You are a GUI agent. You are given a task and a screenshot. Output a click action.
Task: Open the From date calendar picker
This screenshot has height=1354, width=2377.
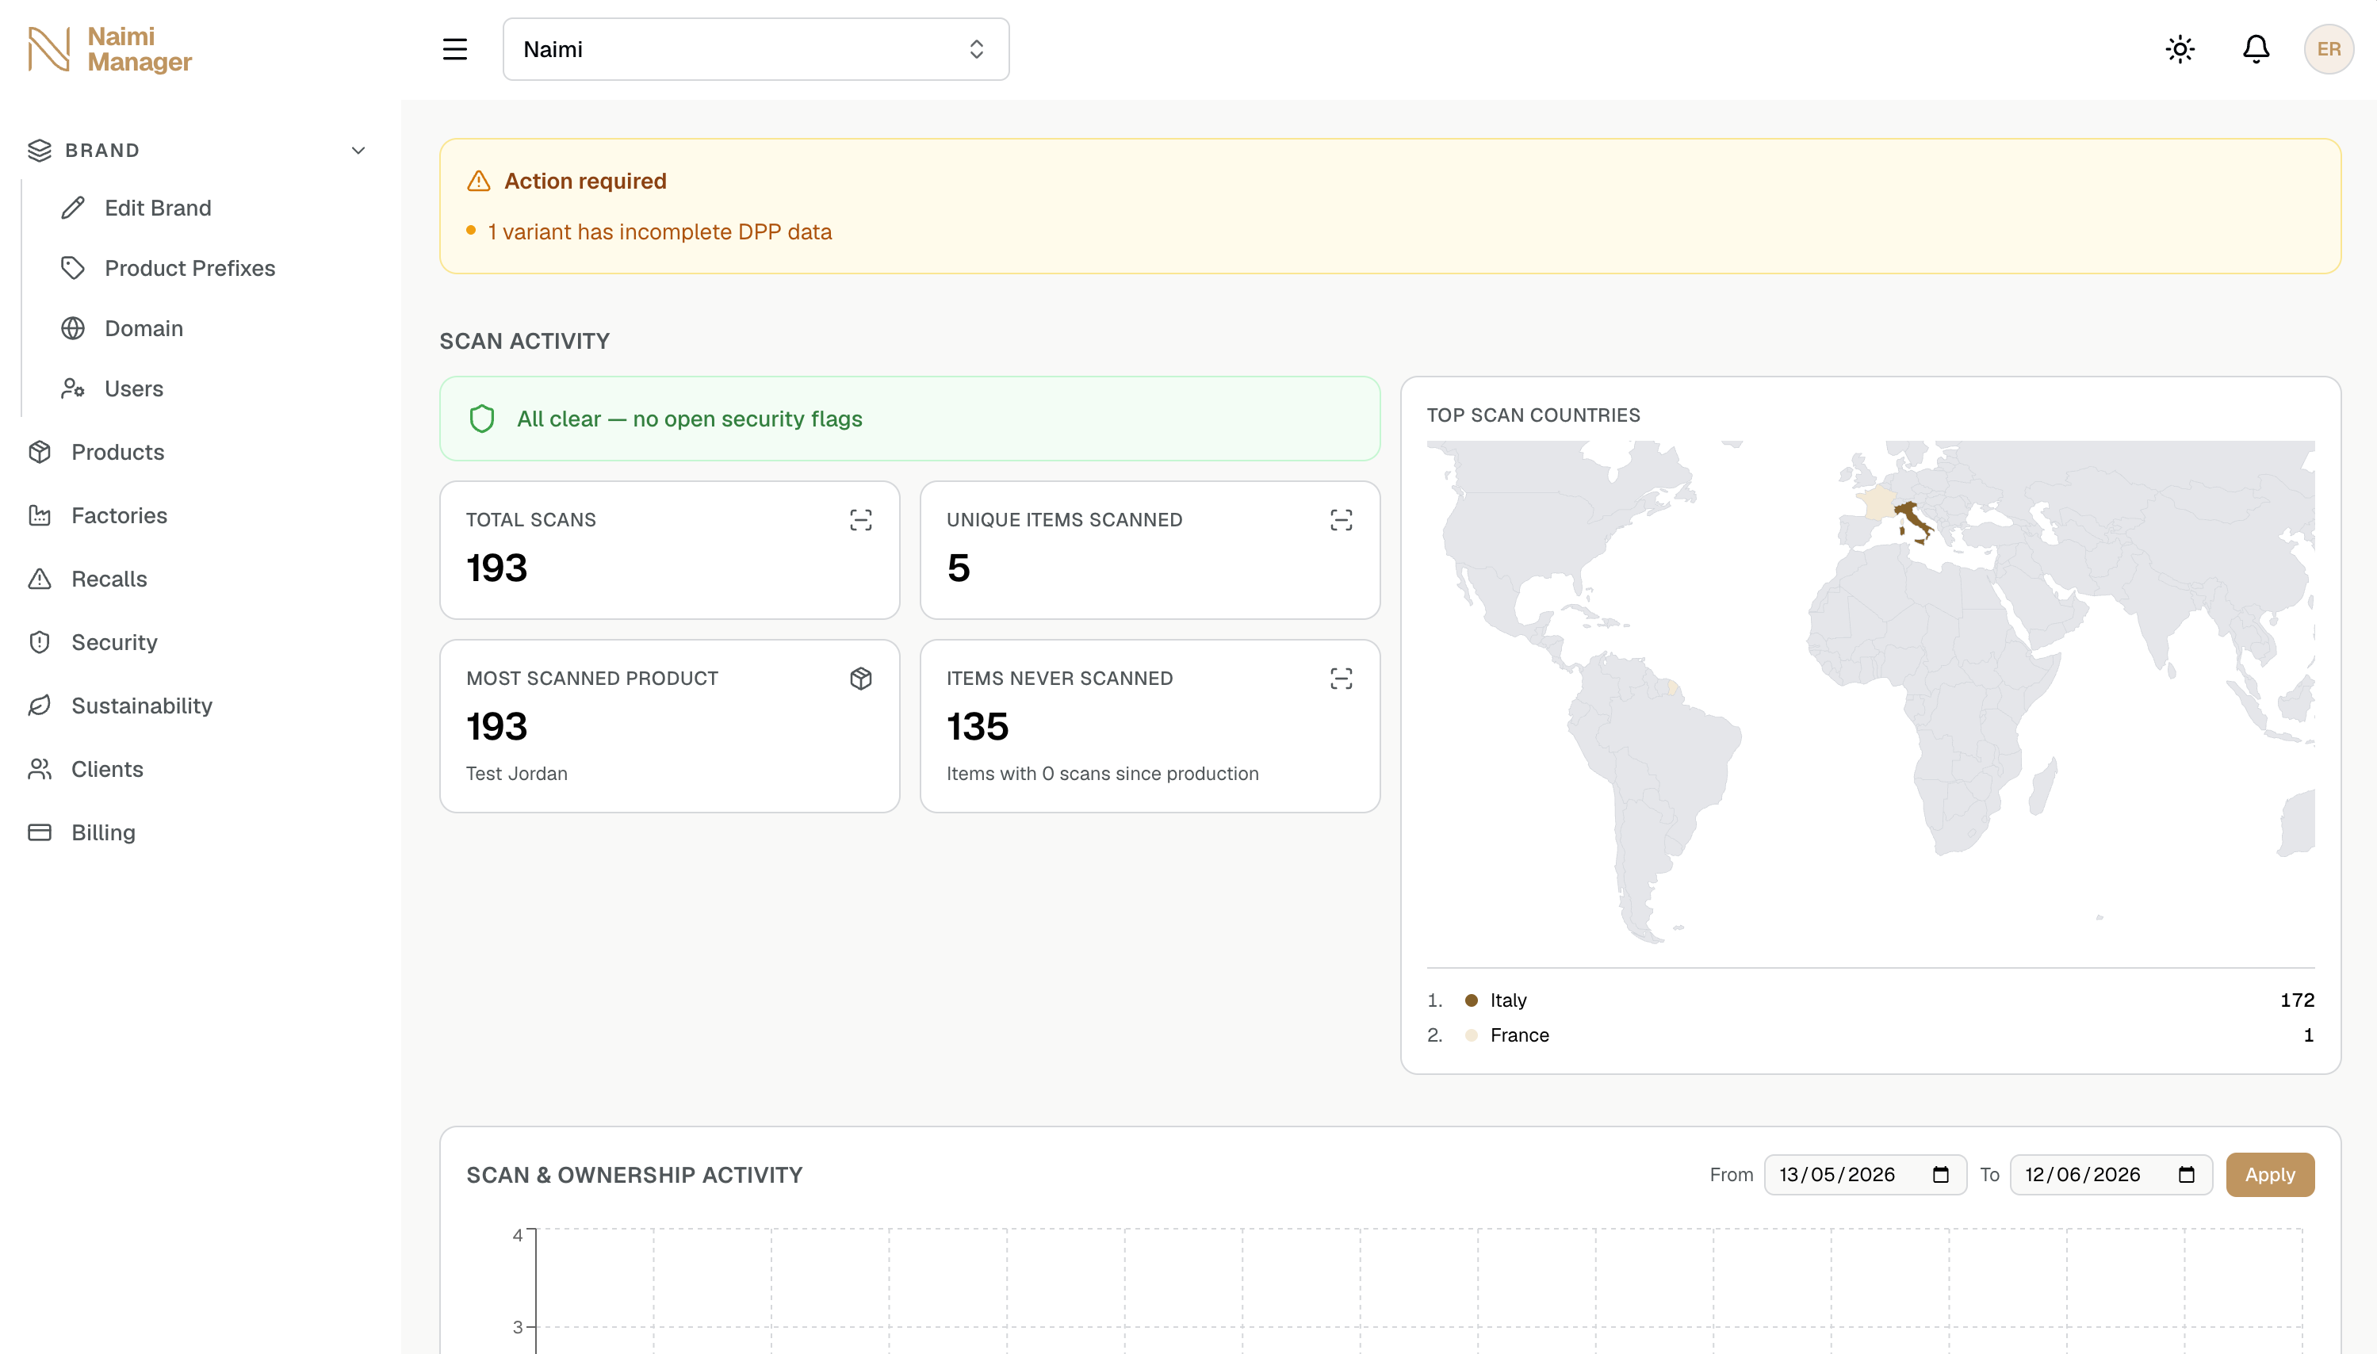tap(1940, 1176)
